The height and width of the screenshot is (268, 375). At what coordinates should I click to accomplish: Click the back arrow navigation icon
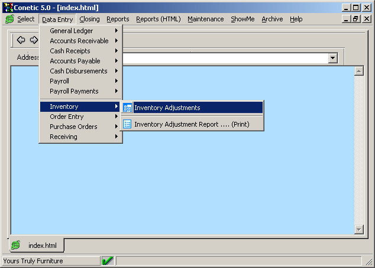(21, 40)
